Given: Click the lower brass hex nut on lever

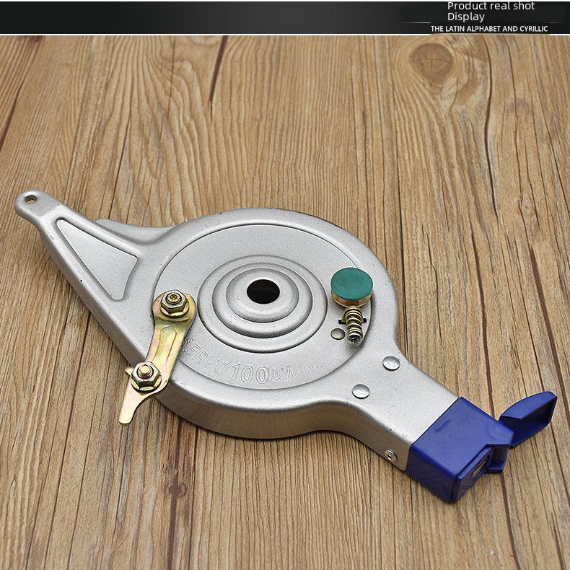Looking at the screenshot, I should click(x=146, y=375).
